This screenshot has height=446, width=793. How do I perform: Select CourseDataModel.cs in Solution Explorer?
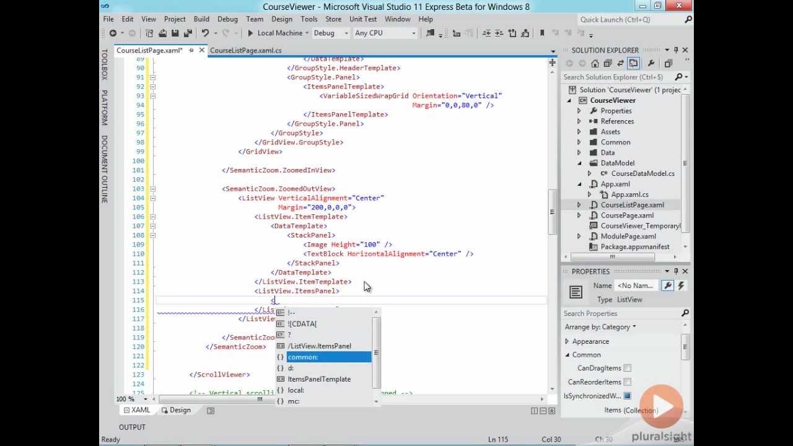click(x=642, y=173)
